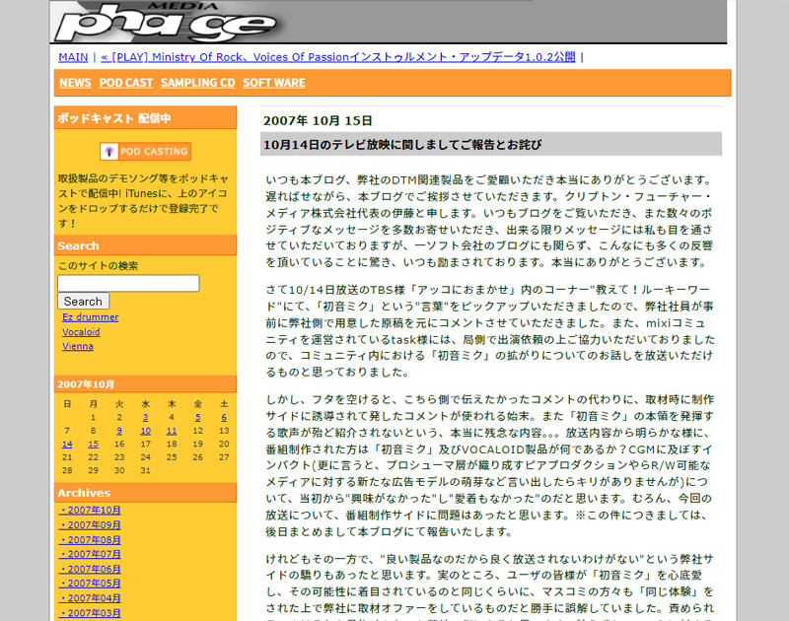789x621 pixels.
Task: Open the 2007年07月 archive link
Action: 90,554
